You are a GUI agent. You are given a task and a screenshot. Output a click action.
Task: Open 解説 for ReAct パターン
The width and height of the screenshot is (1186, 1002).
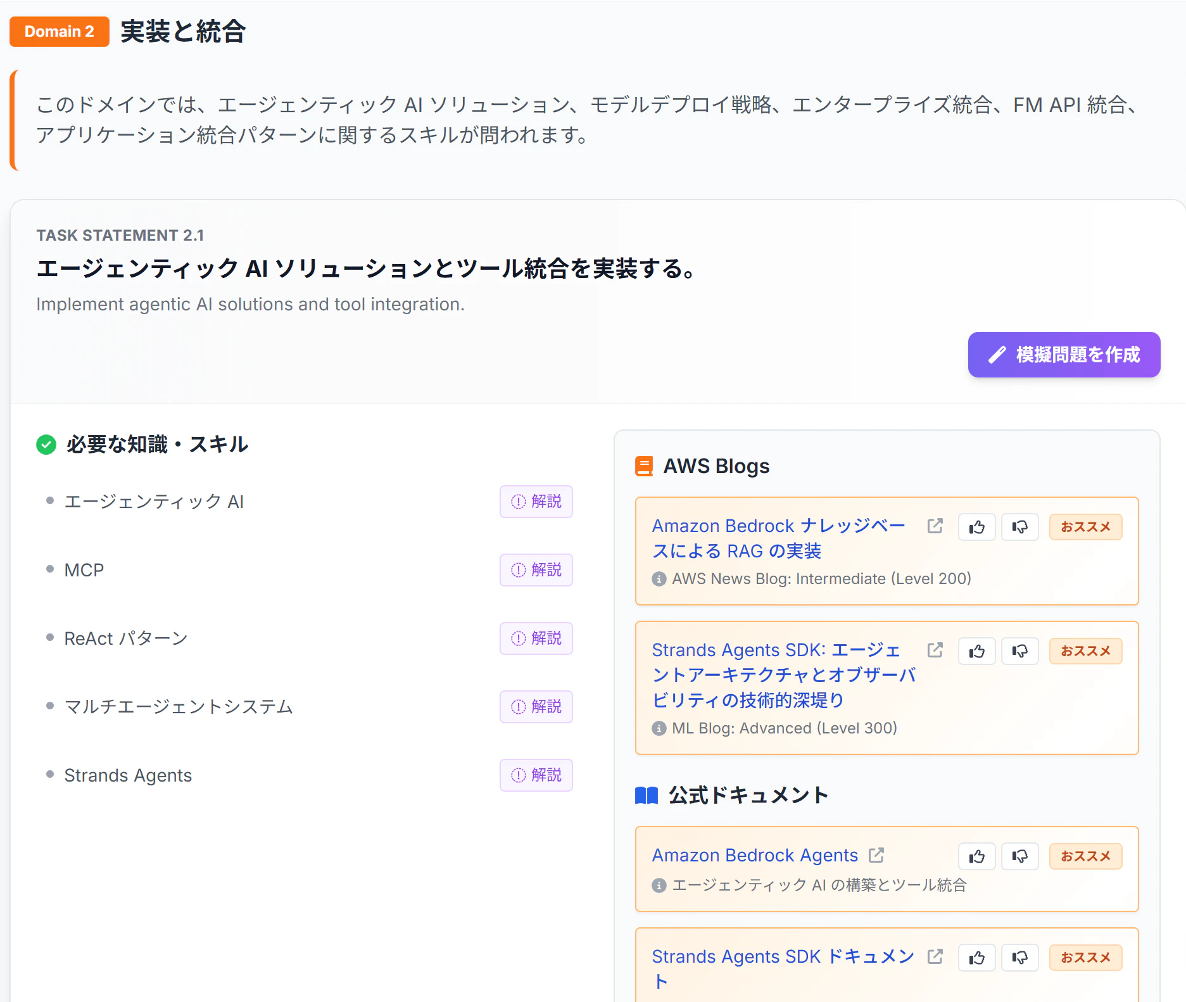(x=536, y=638)
